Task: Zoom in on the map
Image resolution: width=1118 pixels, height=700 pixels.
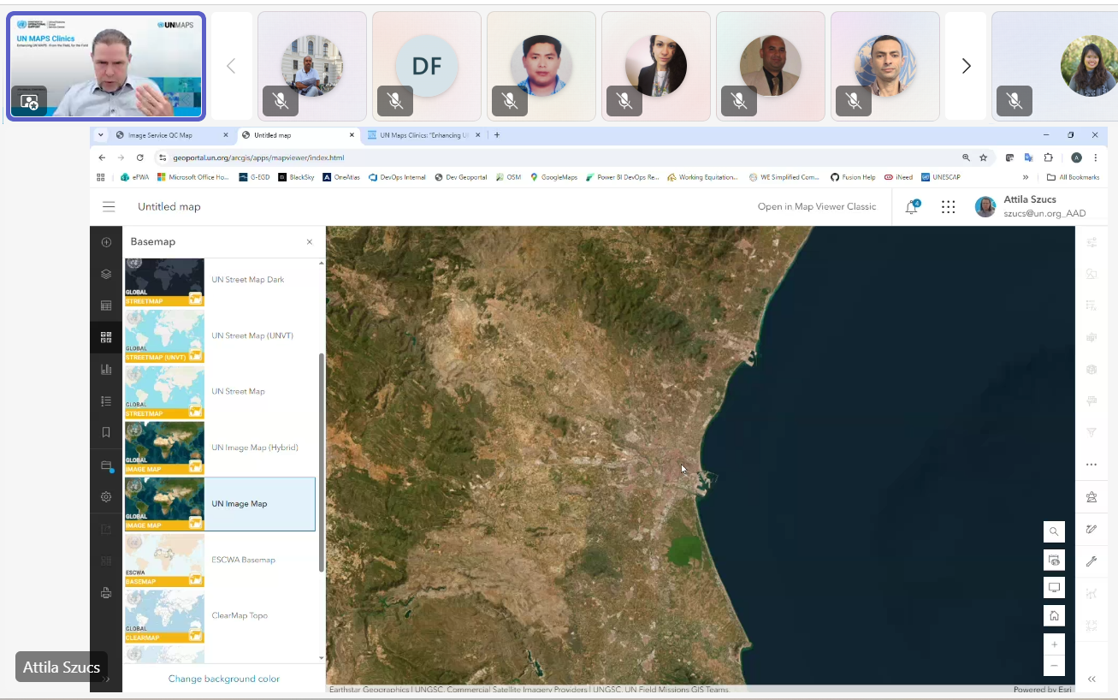Action: (1054, 644)
